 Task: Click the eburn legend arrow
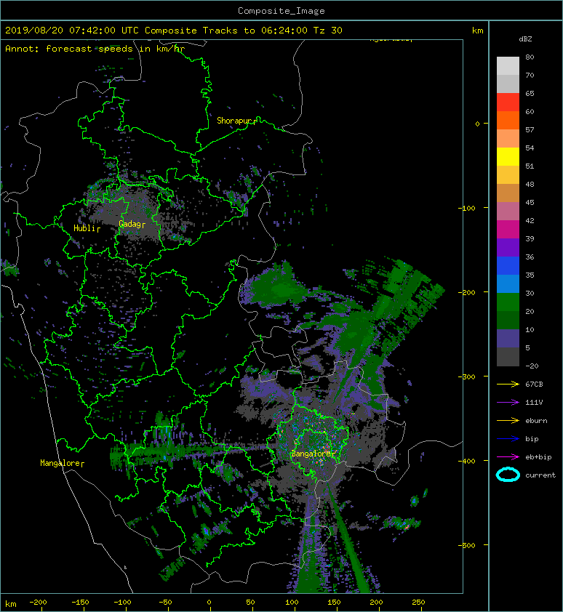pos(508,421)
